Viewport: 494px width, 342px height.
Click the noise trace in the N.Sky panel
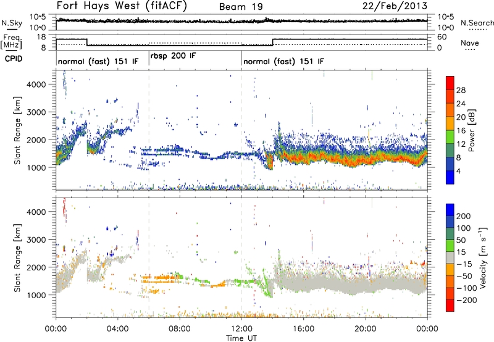tap(241, 21)
